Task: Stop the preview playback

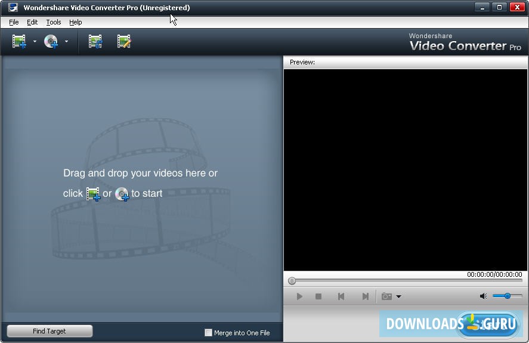Action: click(x=318, y=296)
